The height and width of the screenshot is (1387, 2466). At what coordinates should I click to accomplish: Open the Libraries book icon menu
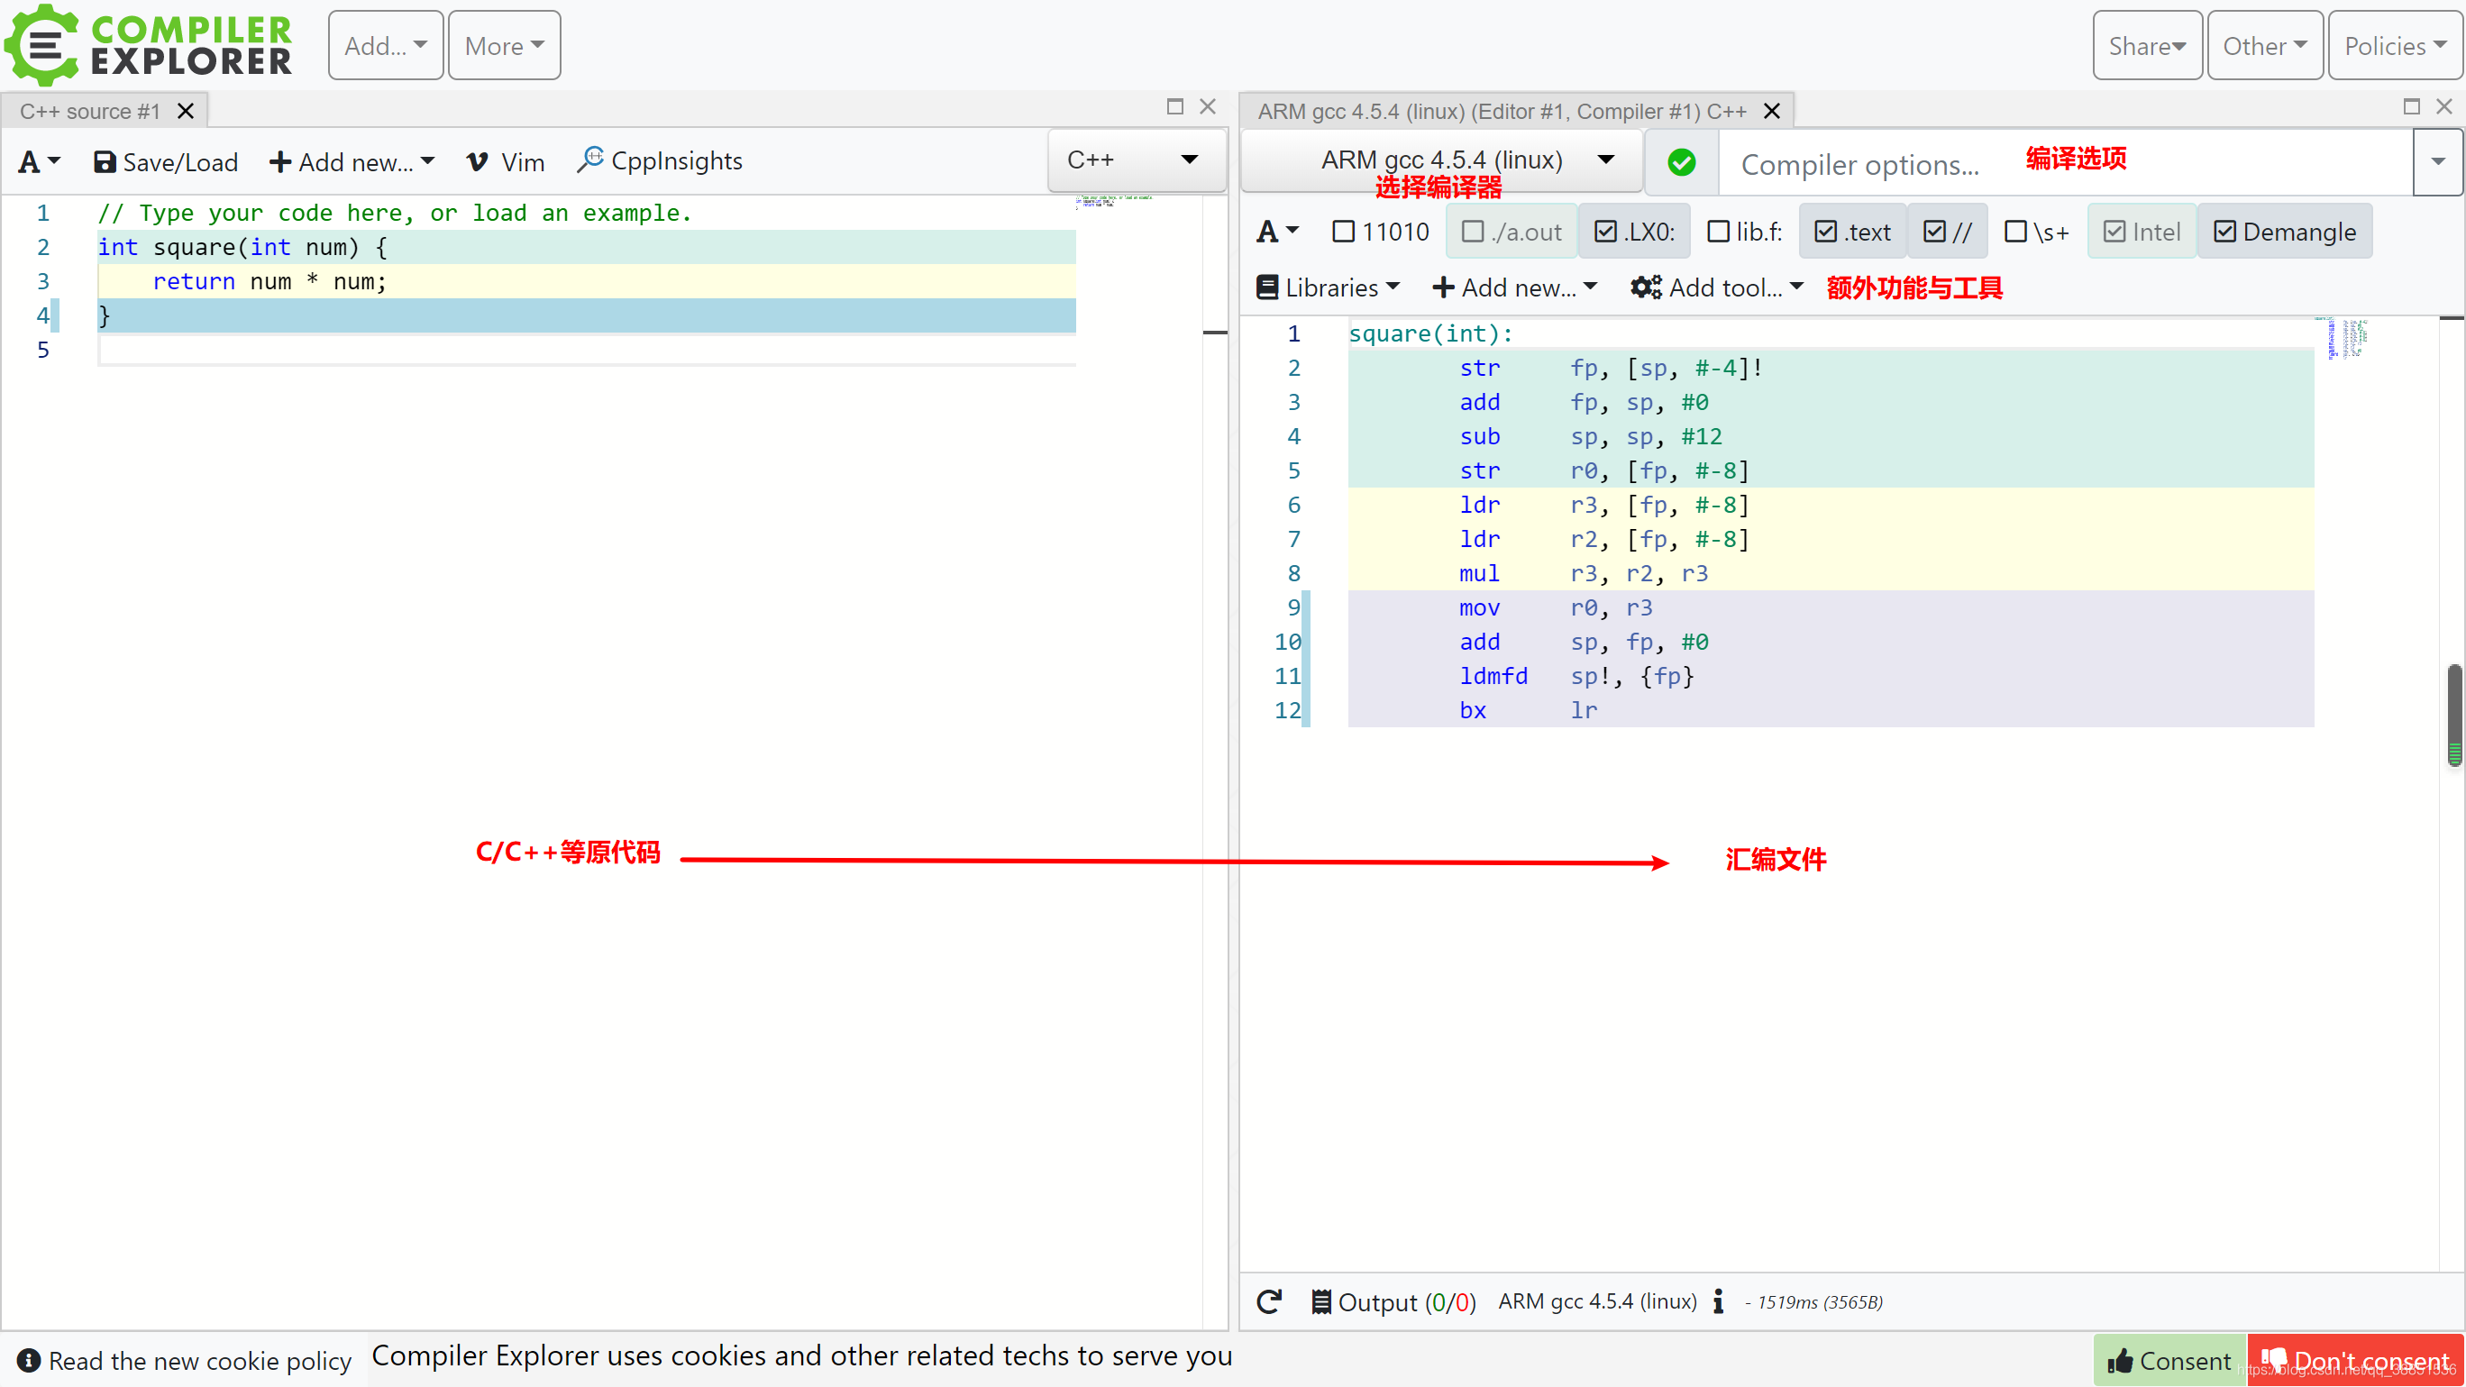point(1327,287)
